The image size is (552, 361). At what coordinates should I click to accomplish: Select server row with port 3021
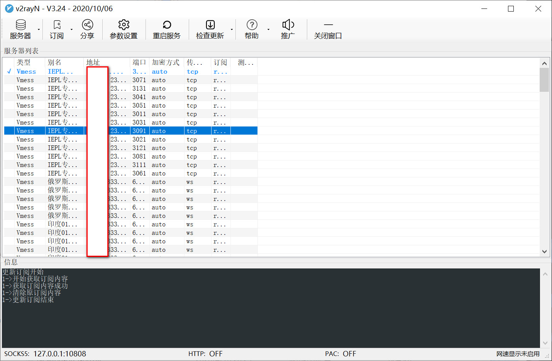pyautogui.click(x=131, y=140)
